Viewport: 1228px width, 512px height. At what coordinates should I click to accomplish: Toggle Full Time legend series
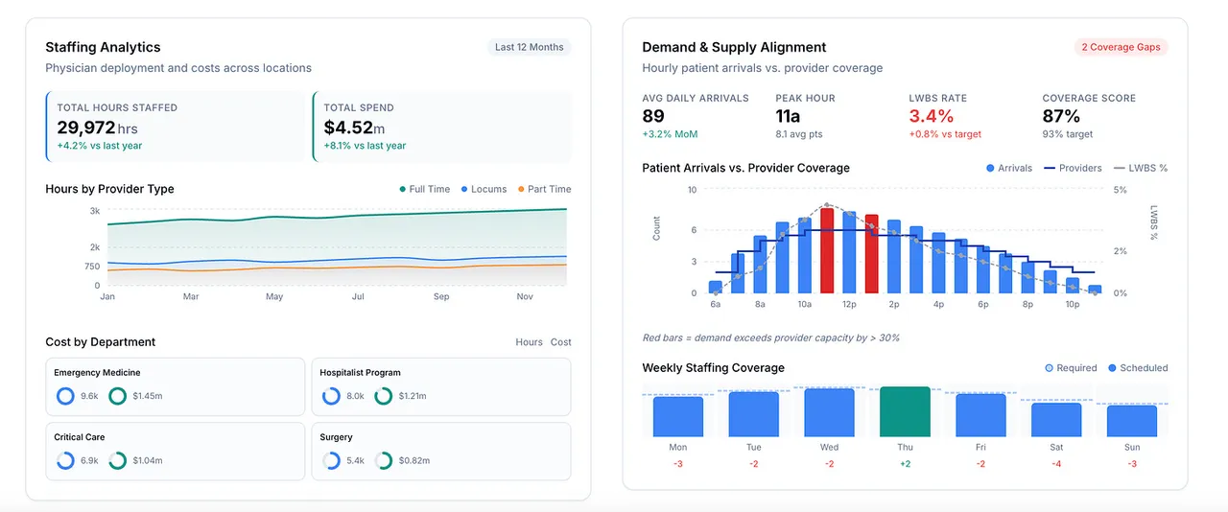click(425, 189)
